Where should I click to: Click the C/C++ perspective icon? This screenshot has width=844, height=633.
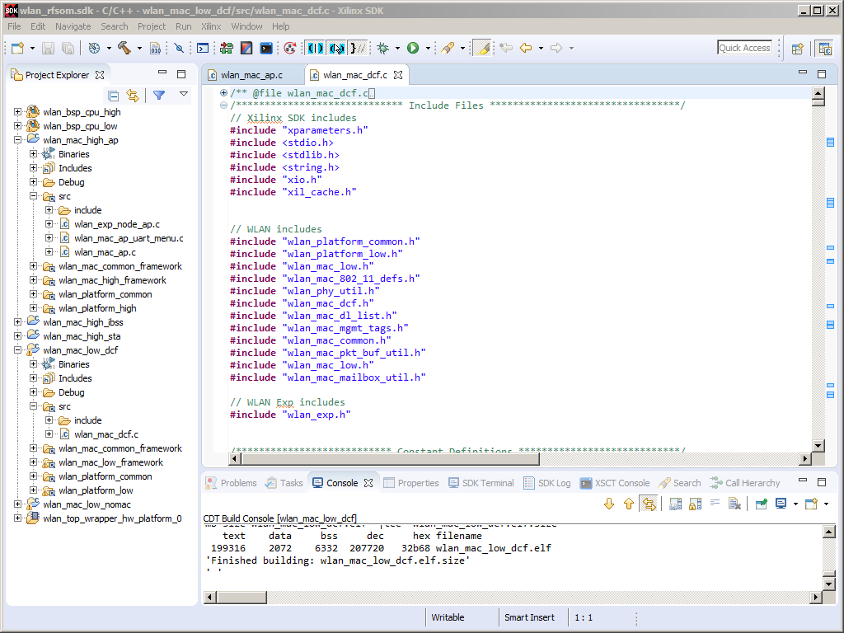824,49
